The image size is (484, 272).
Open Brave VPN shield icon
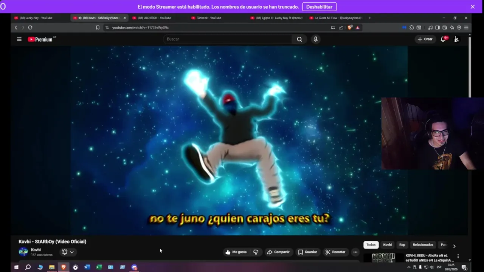459,28
